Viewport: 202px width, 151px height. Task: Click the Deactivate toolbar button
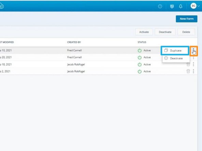tap(165, 32)
